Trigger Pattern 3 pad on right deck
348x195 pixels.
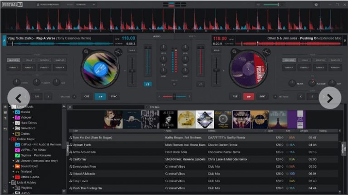(320, 67)
